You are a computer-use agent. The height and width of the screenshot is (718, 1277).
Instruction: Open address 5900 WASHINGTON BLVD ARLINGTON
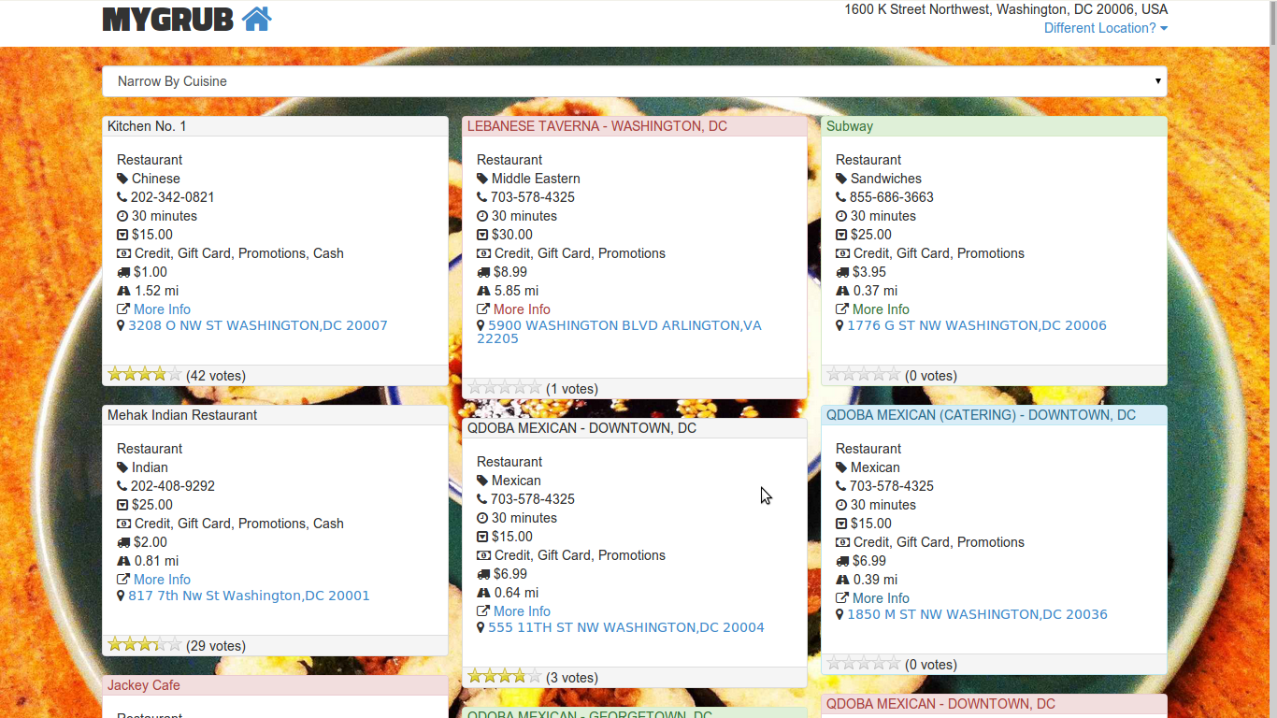(619, 332)
